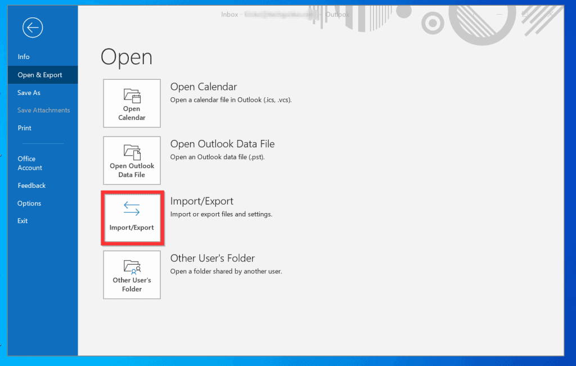The image size is (576, 366).
Task: Click the shared user folder icon
Action: point(132,267)
